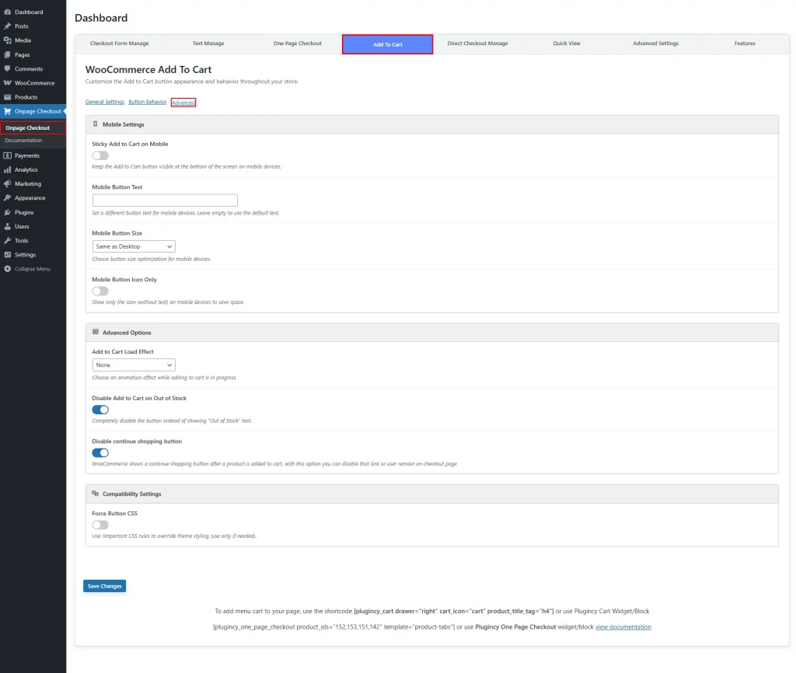
Task: Click the Sticky Add to Cart on Mobile label
Action: coord(130,144)
